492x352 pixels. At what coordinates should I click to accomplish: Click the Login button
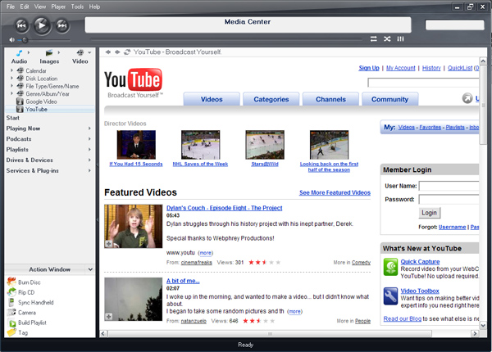click(x=429, y=213)
